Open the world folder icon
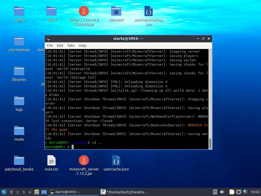The width and height of the screenshot is (261, 196). pyautogui.click(x=51, y=11)
